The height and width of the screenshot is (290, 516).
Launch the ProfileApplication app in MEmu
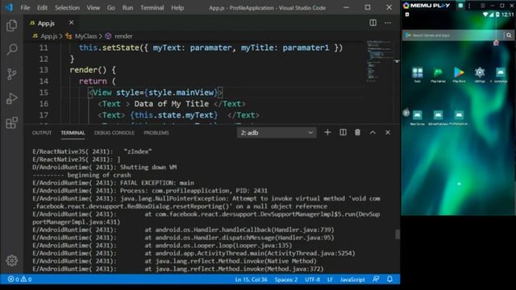[x=459, y=118]
